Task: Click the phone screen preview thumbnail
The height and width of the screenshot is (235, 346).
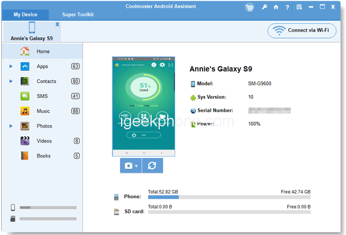Action: [x=144, y=106]
